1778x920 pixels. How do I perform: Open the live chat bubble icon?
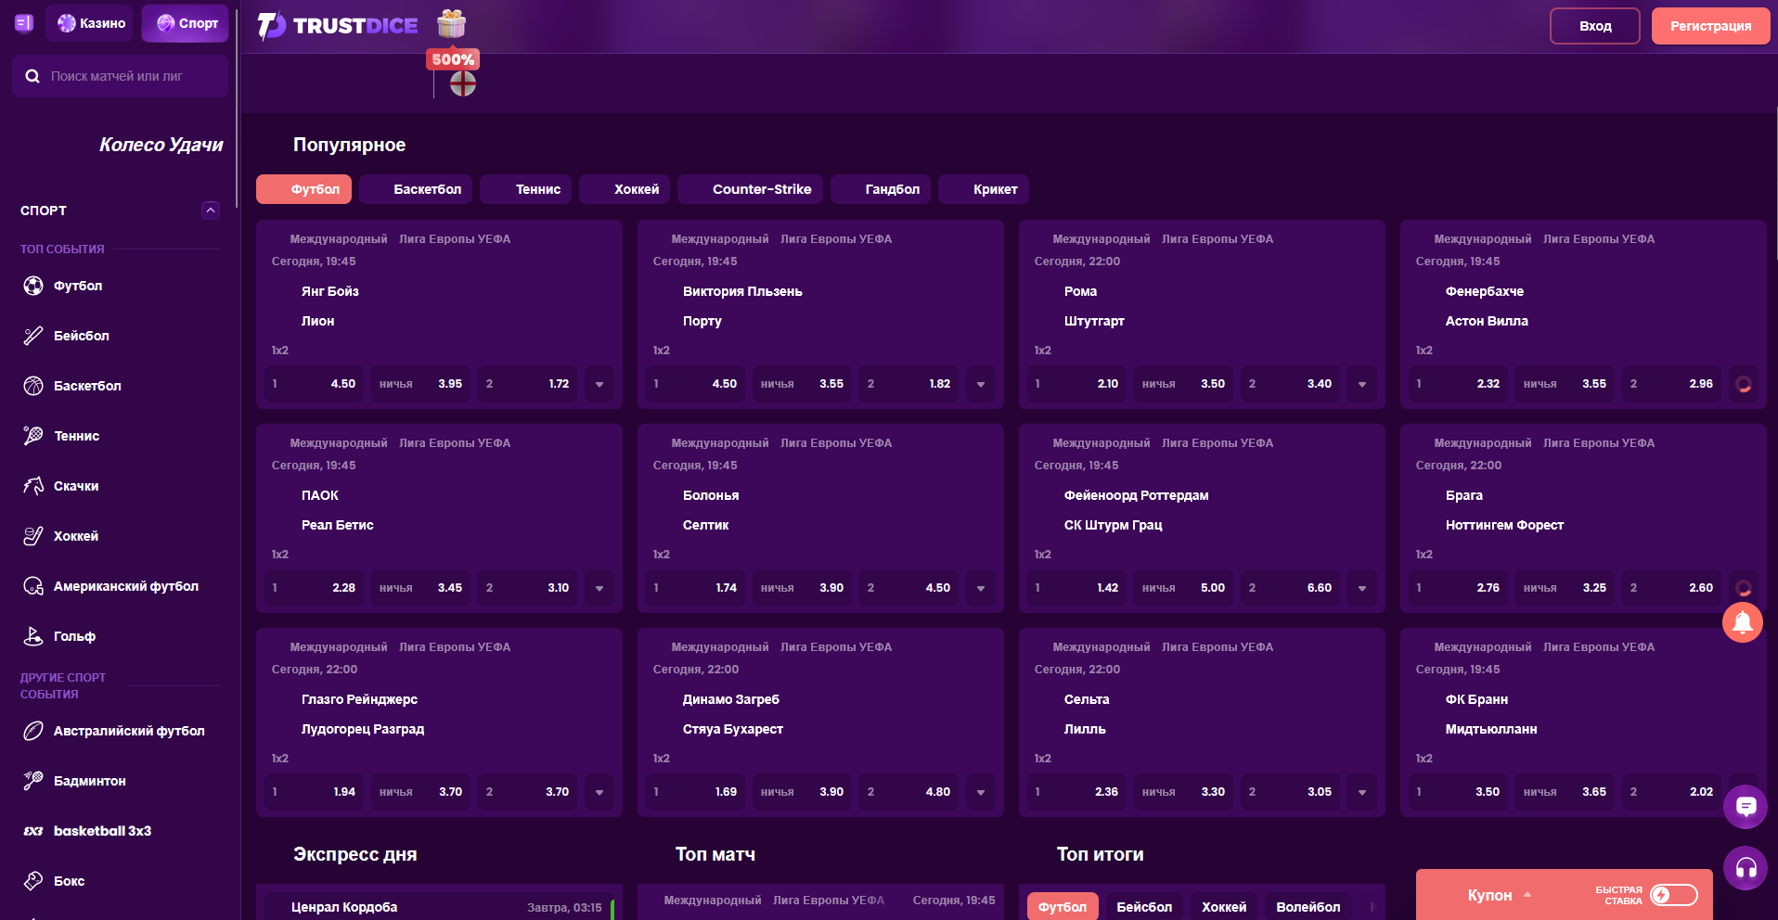pos(1745,807)
